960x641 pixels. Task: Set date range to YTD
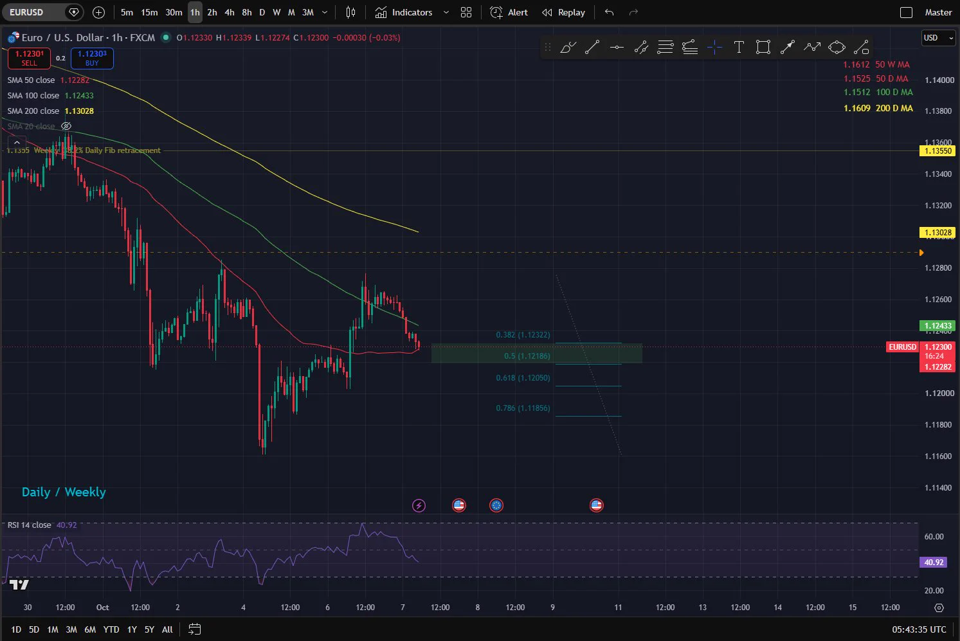click(111, 629)
